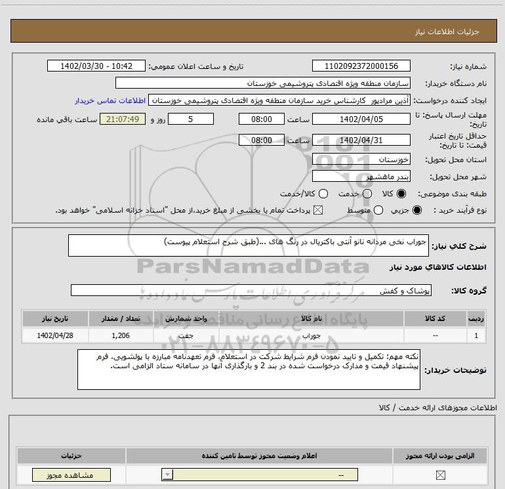
Task: Click the need number field 1102092372000156
Action: [361, 66]
